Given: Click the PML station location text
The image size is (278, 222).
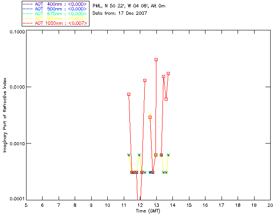Looking at the screenshot, I should [x=129, y=6].
